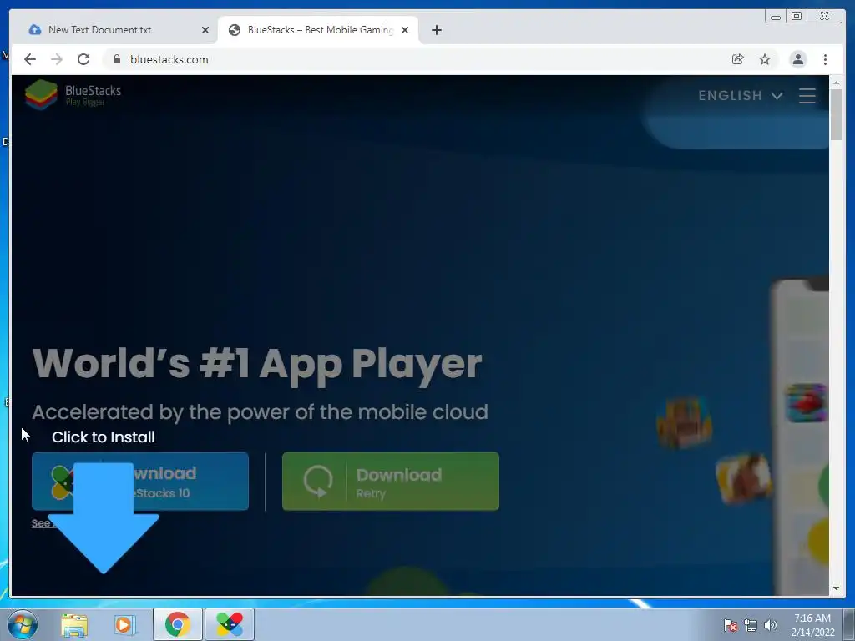Open Chrome's three-dot menu
This screenshot has height=641, width=855.
(x=825, y=59)
